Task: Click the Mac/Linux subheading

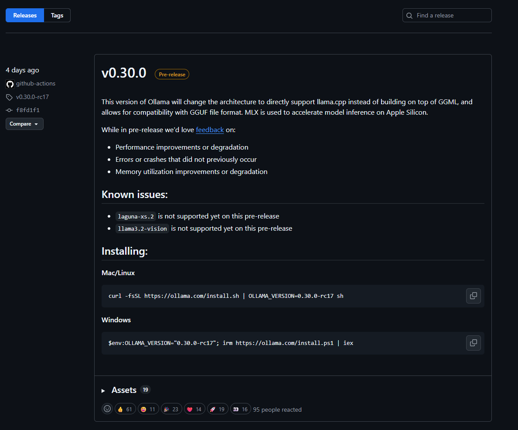Action: 118,273
